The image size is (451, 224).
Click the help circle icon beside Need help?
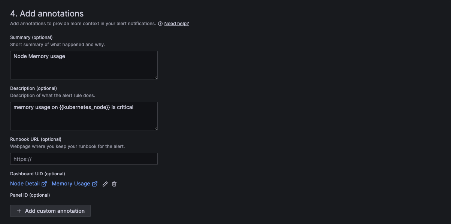pos(160,23)
